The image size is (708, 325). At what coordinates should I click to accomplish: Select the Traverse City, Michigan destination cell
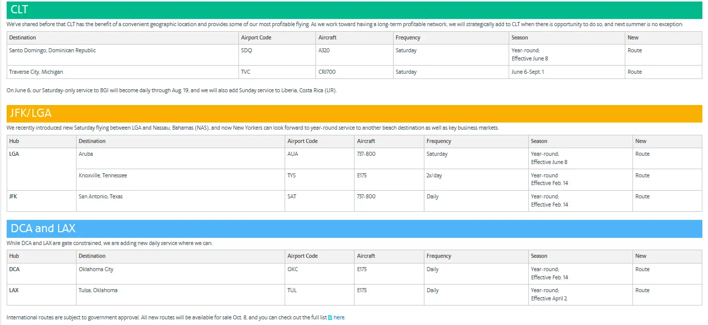[x=36, y=72]
